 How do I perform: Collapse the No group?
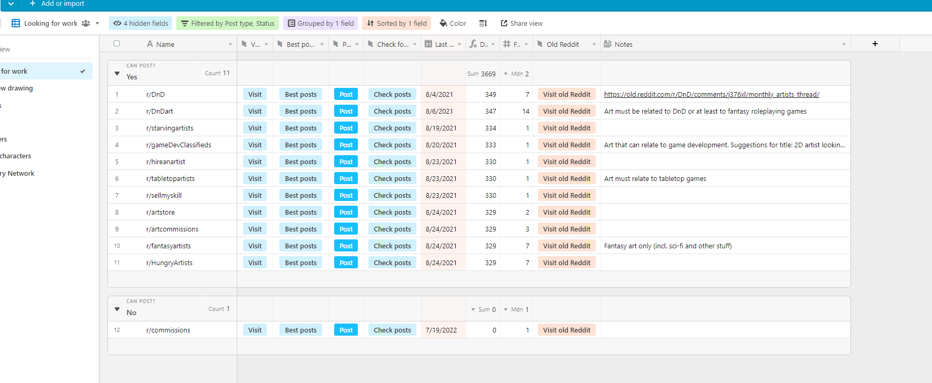point(117,309)
